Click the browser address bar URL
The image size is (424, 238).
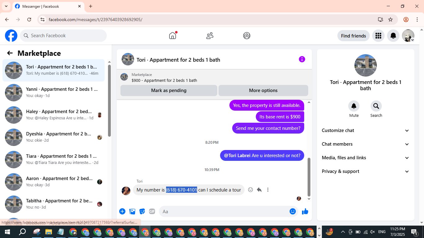click(96, 20)
